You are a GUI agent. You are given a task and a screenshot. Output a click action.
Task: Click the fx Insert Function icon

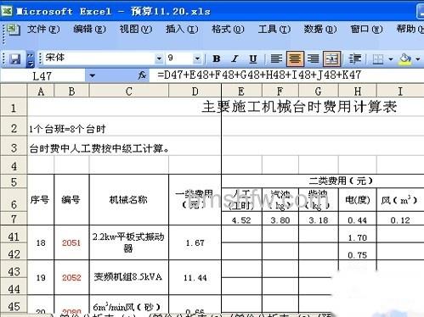[142, 75]
